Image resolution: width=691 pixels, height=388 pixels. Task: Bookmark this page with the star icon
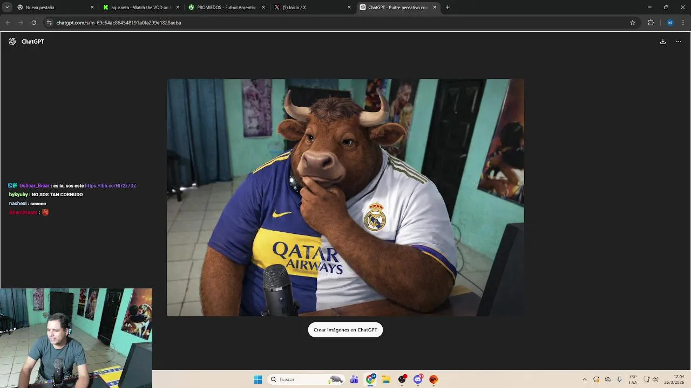pos(633,23)
